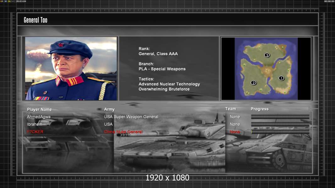Click the Tactics: label
This screenshot has height=188, width=335.
click(x=146, y=79)
